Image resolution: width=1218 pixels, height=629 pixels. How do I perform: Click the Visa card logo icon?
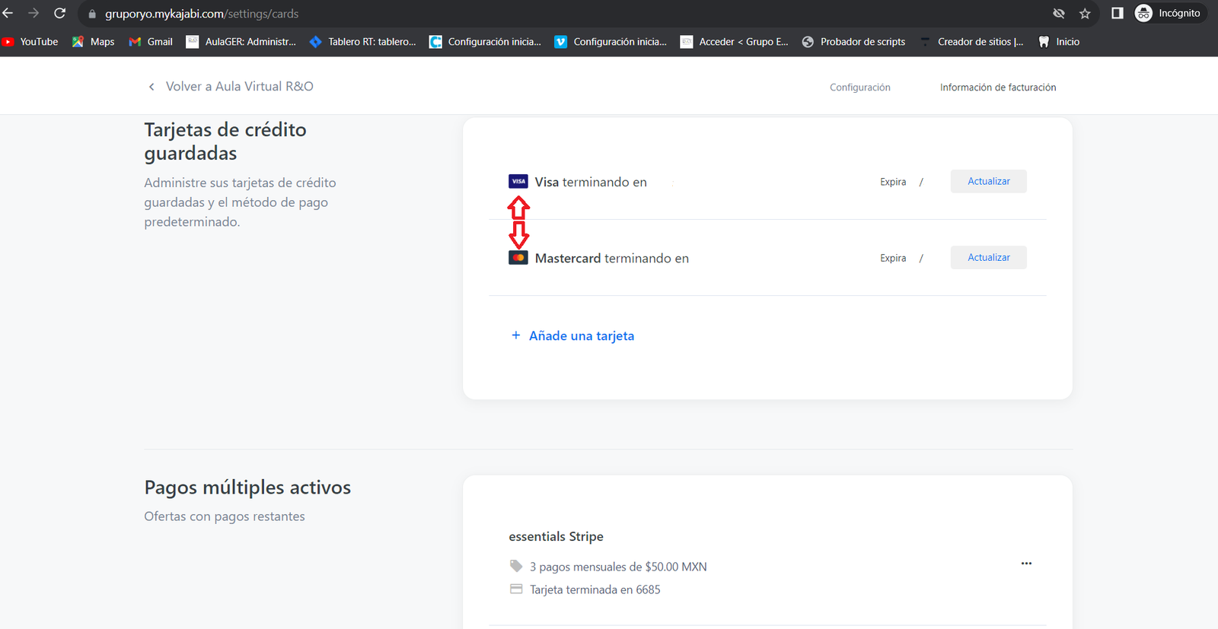pos(518,182)
